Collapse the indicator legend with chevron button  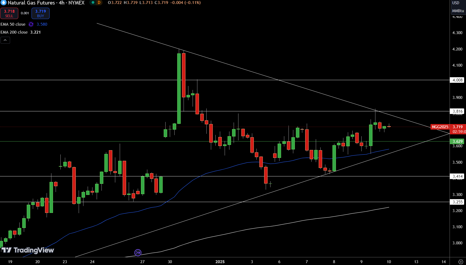pos(5,40)
